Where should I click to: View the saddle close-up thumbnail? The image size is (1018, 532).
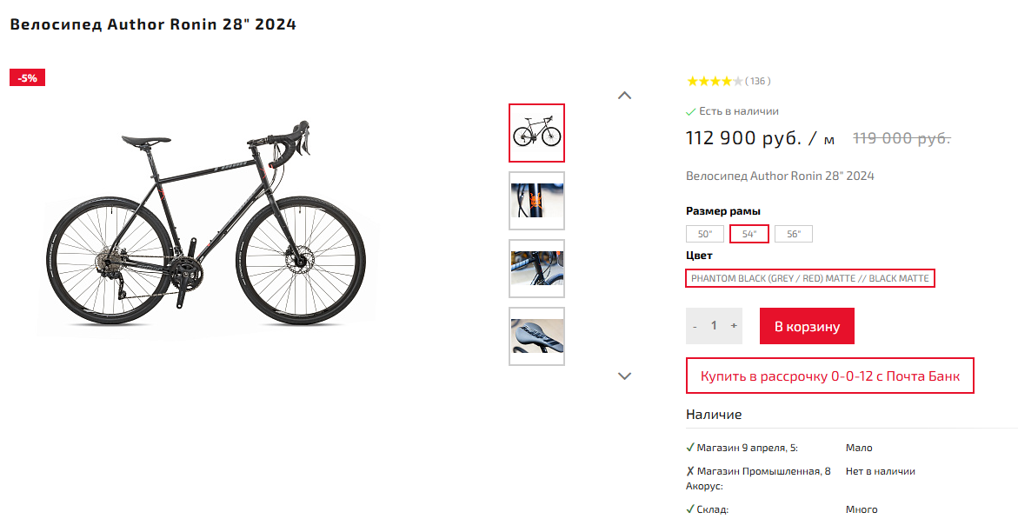pyautogui.click(x=536, y=336)
